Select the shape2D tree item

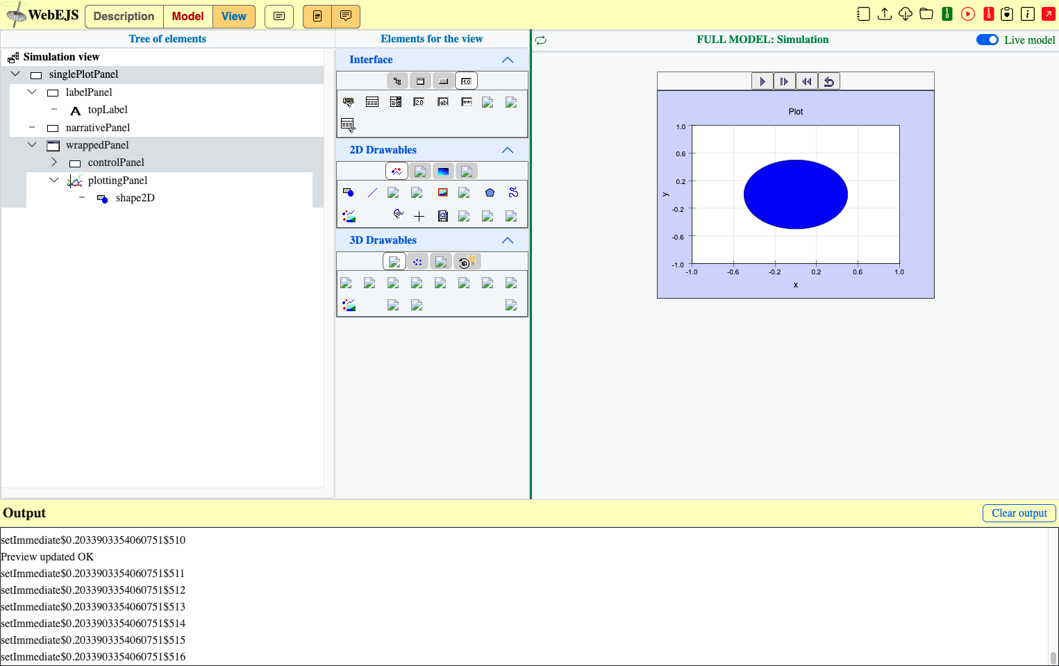(x=135, y=198)
